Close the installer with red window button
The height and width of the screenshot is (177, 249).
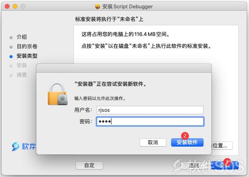[7, 6]
